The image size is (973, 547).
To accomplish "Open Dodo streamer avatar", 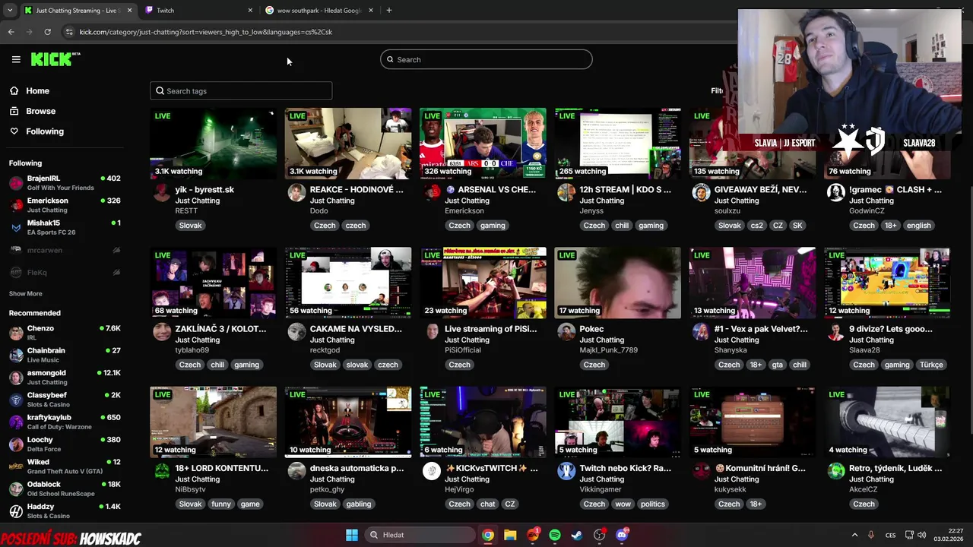I will (296, 192).
